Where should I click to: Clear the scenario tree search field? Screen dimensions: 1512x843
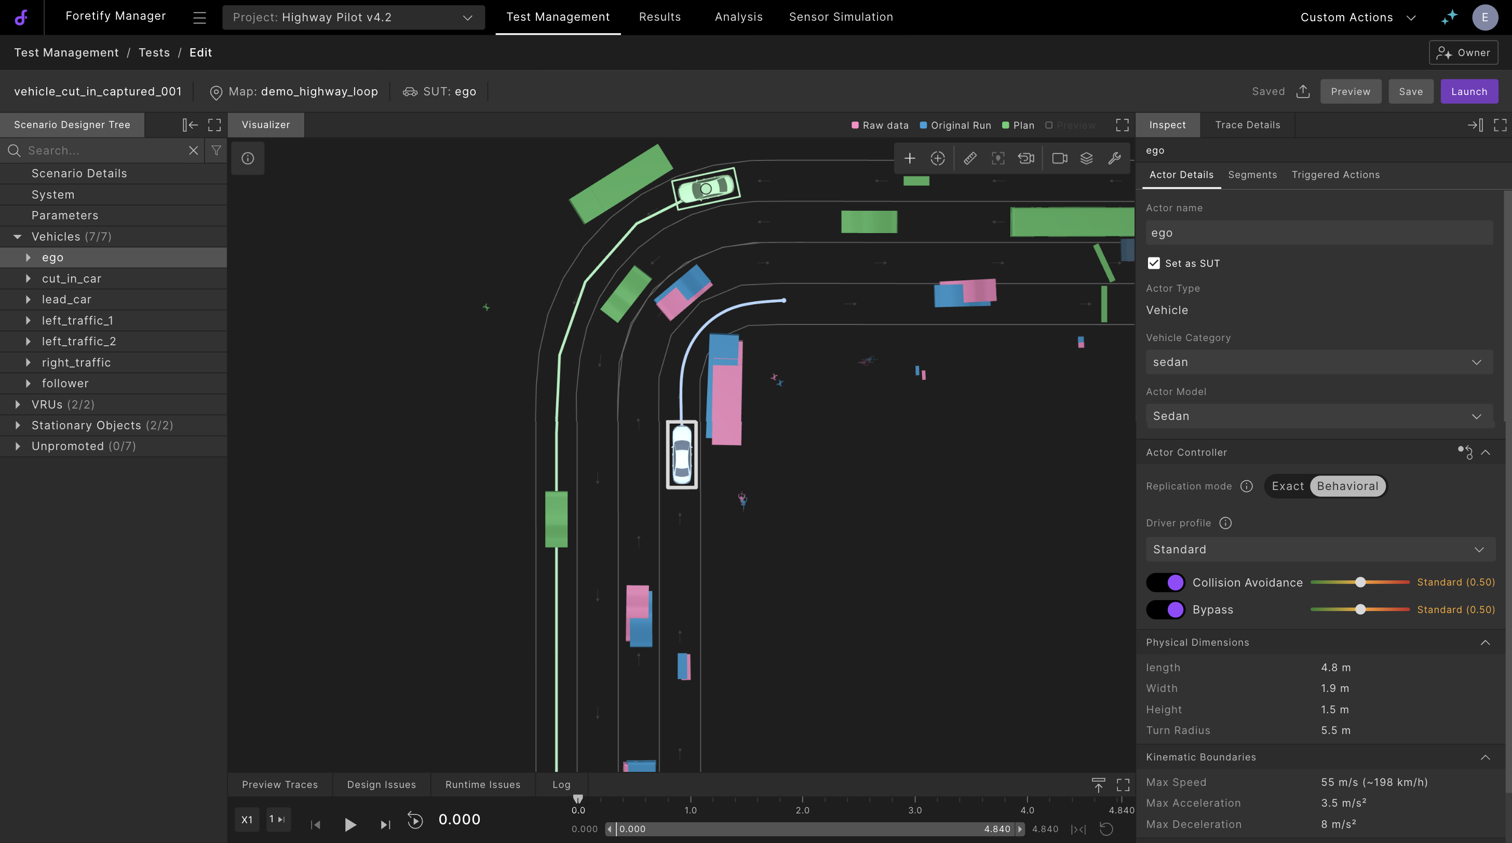[193, 151]
